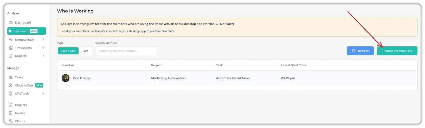Click the Dashboard gauge icon
425x128 pixels.
11,23
